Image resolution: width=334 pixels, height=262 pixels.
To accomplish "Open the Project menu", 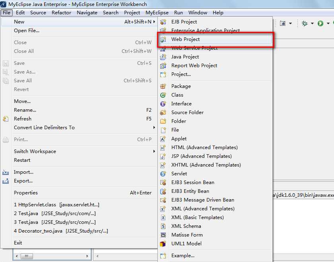I will 132,13.
